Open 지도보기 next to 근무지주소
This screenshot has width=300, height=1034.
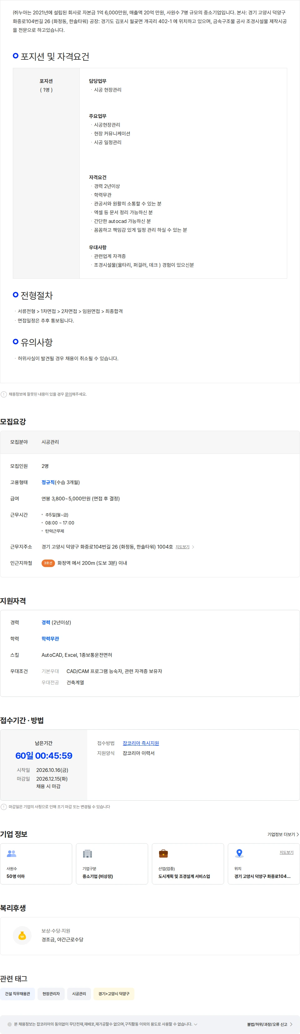pos(182,547)
